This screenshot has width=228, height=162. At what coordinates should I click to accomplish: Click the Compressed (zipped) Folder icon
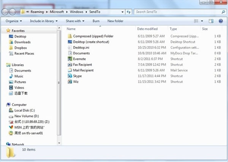pos(70,36)
